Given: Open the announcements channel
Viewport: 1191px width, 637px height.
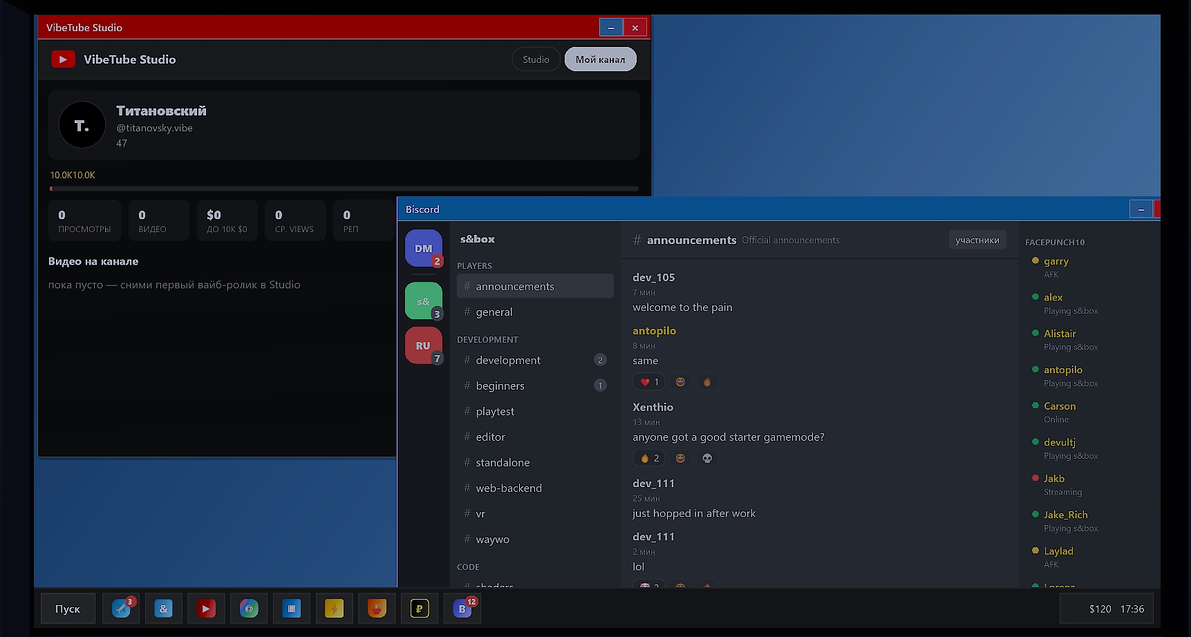Looking at the screenshot, I should tap(535, 286).
